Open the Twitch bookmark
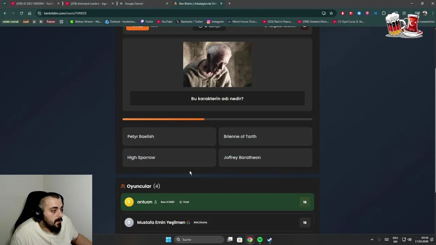This screenshot has width=436, height=245. pos(147,21)
